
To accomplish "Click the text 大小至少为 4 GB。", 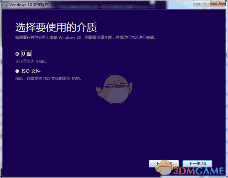I will pyautogui.click(x=31, y=62).
